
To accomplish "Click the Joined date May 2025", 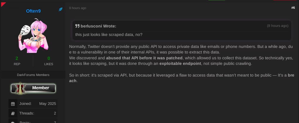I will point(47,104).
